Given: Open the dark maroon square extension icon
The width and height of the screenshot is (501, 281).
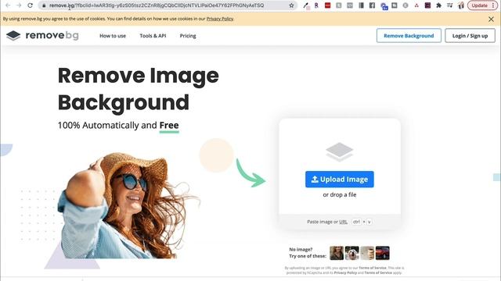Looking at the screenshot, I should (428, 5).
